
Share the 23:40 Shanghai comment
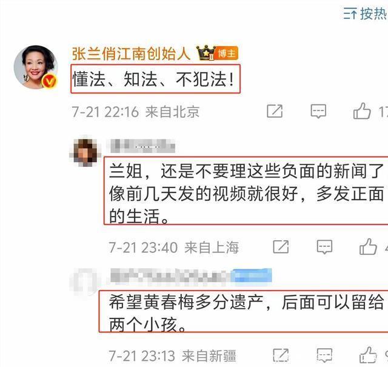click(281, 247)
